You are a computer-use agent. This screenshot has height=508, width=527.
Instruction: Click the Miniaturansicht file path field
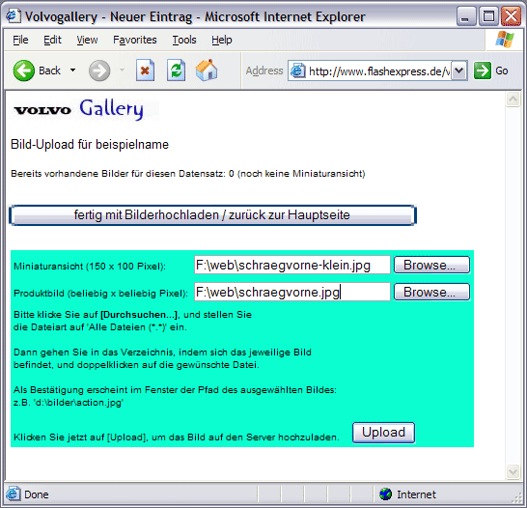292,265
